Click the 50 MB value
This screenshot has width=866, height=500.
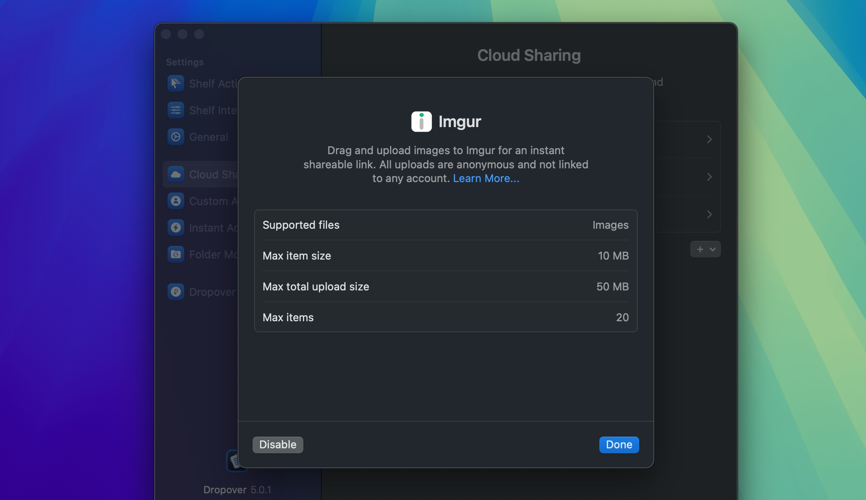(613, 287)
